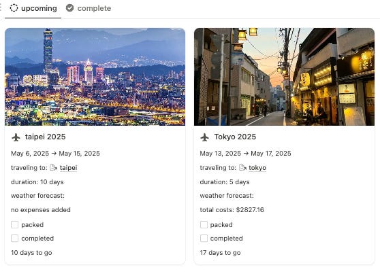380x278 pixels.
Task: Click 'no expenses added' text
Action: [41, 210]
